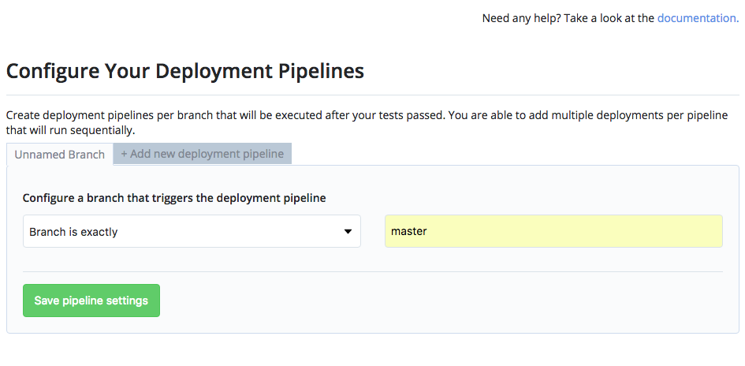Viewport: 745px width, 366px height.
Task: Click the dropdown caret arrow icon
Action: (348, 232)
